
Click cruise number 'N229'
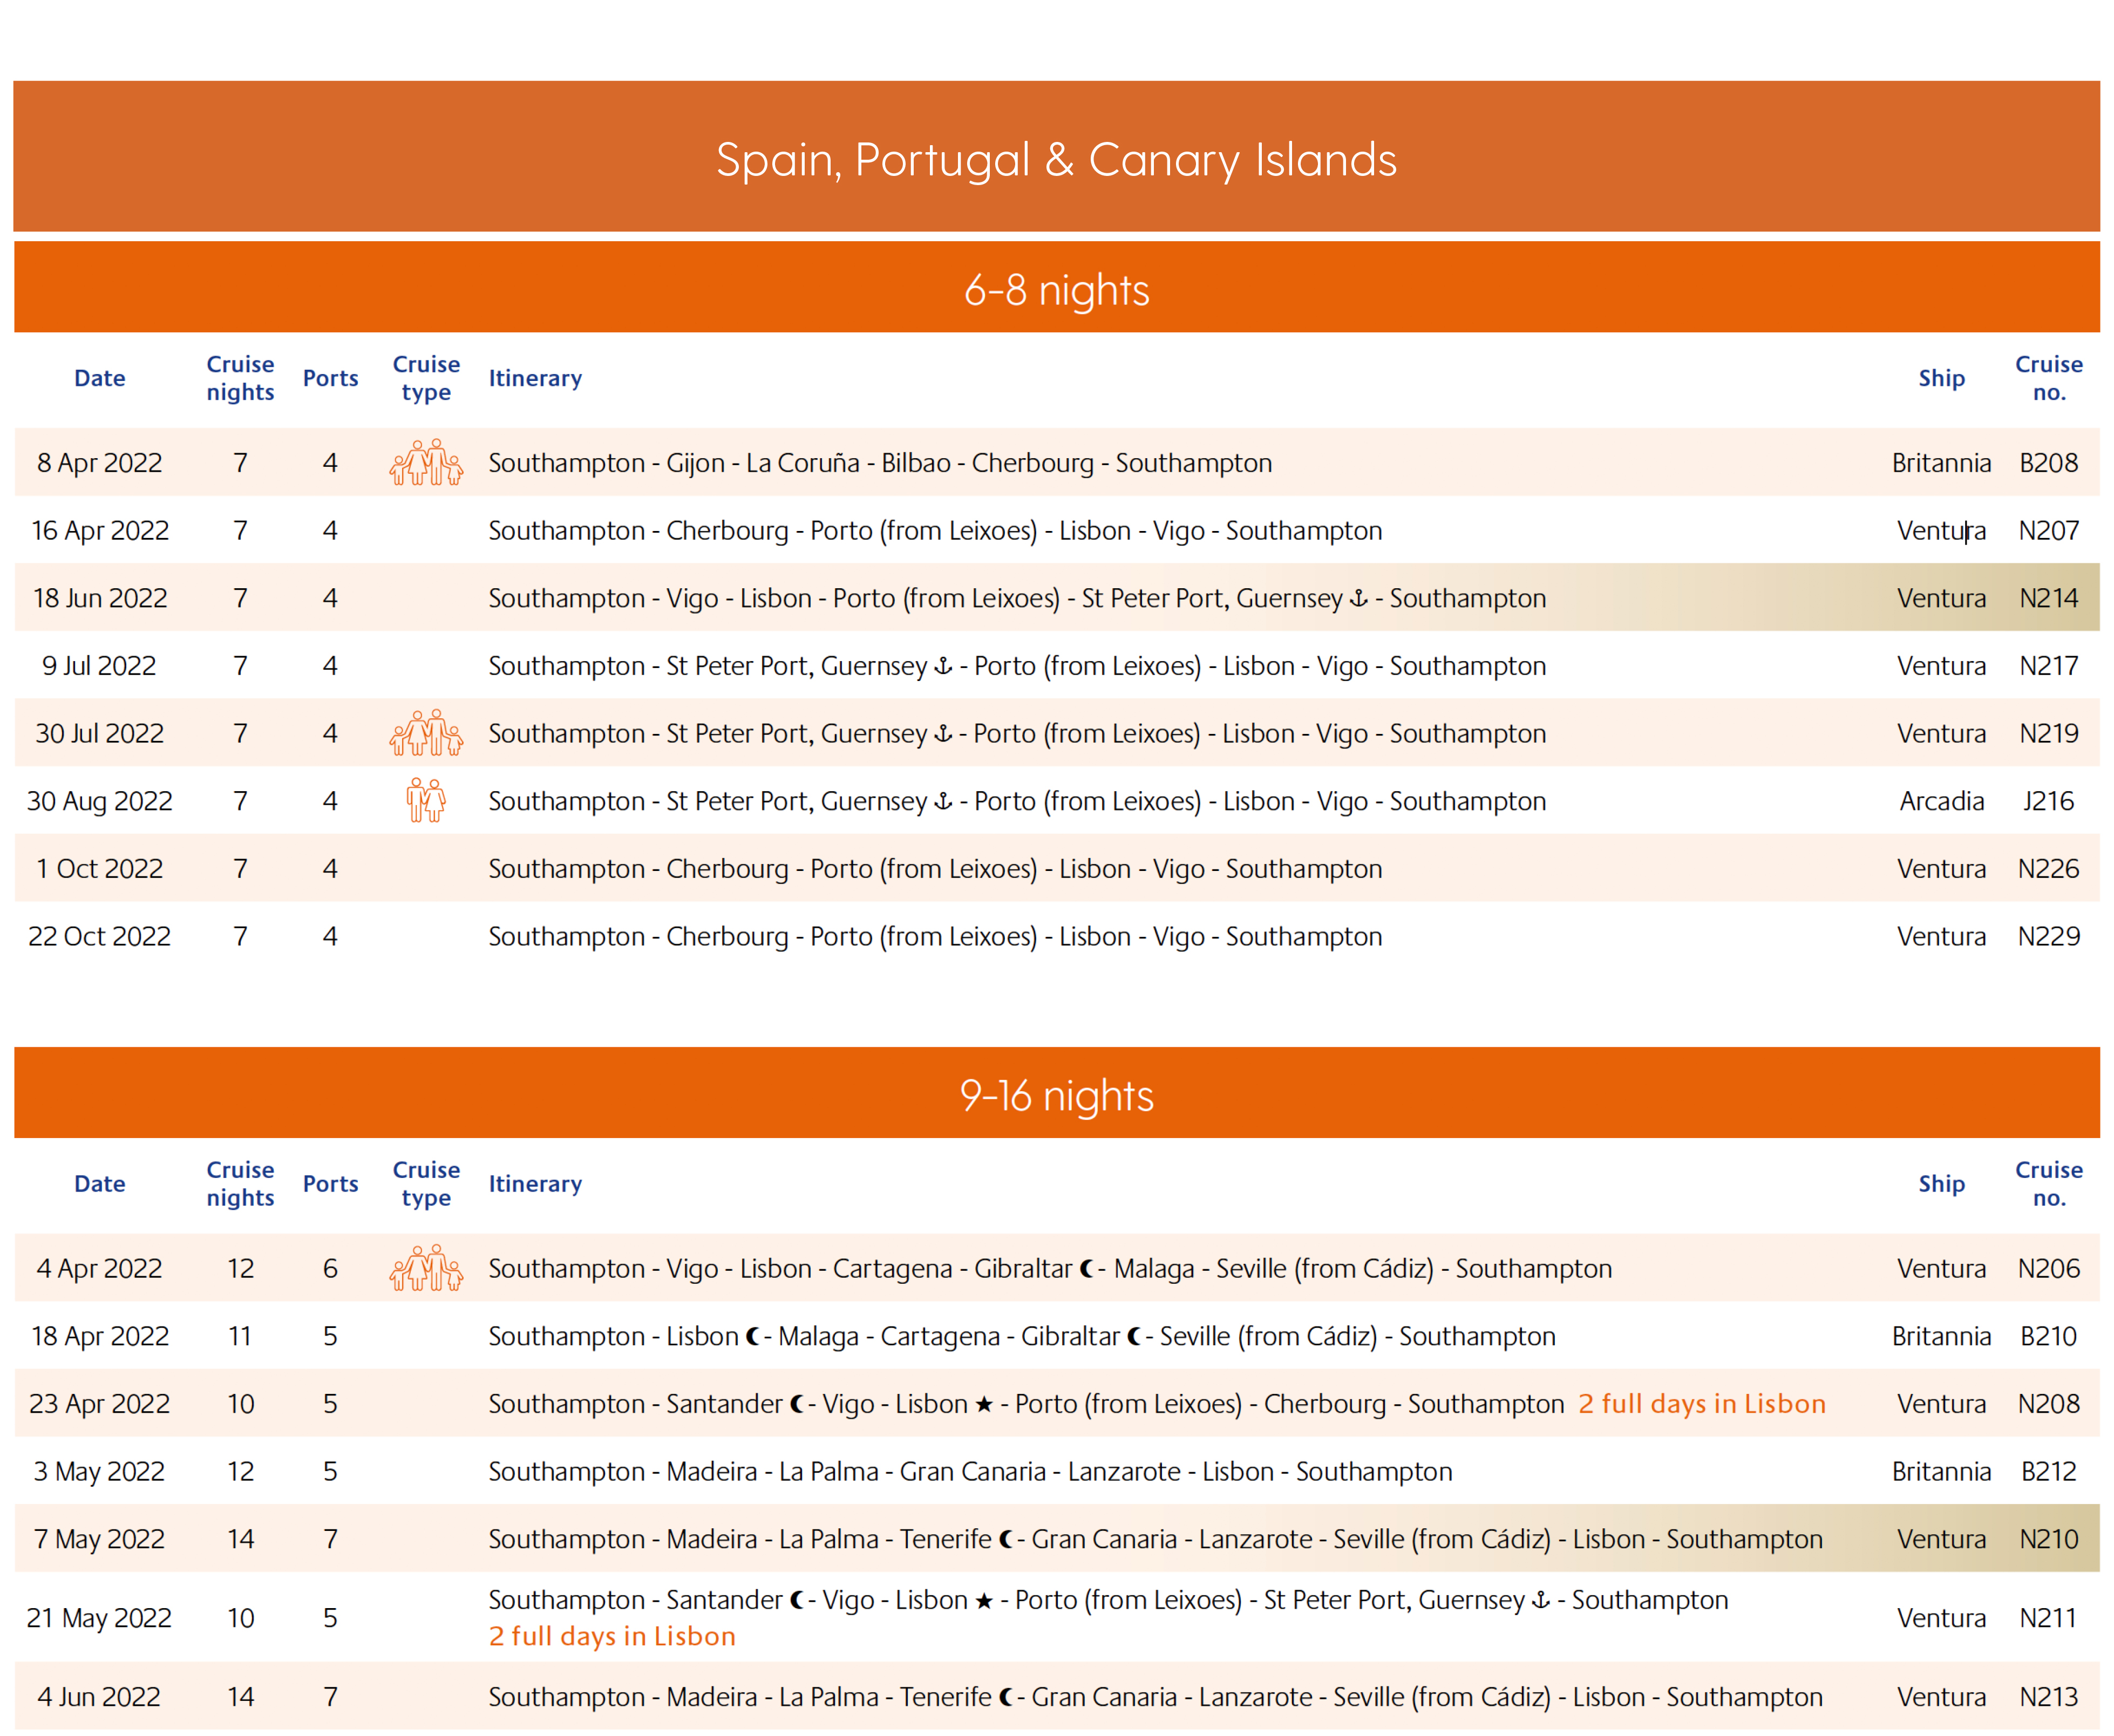pyautogui.click(x=2048, y=936)
